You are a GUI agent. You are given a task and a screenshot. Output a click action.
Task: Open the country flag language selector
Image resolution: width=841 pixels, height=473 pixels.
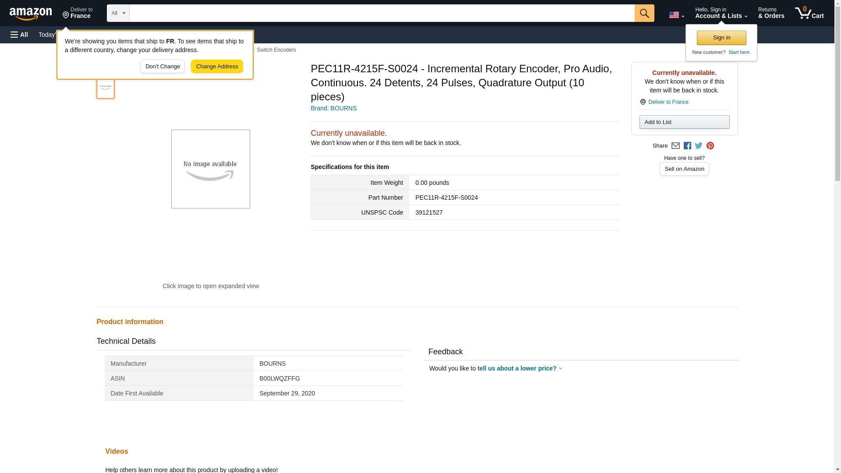pyautogui.click(x=676, y=15)
